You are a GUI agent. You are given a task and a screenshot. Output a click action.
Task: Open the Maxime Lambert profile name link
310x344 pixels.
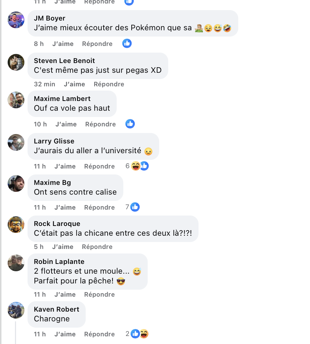tap(62, 99)
